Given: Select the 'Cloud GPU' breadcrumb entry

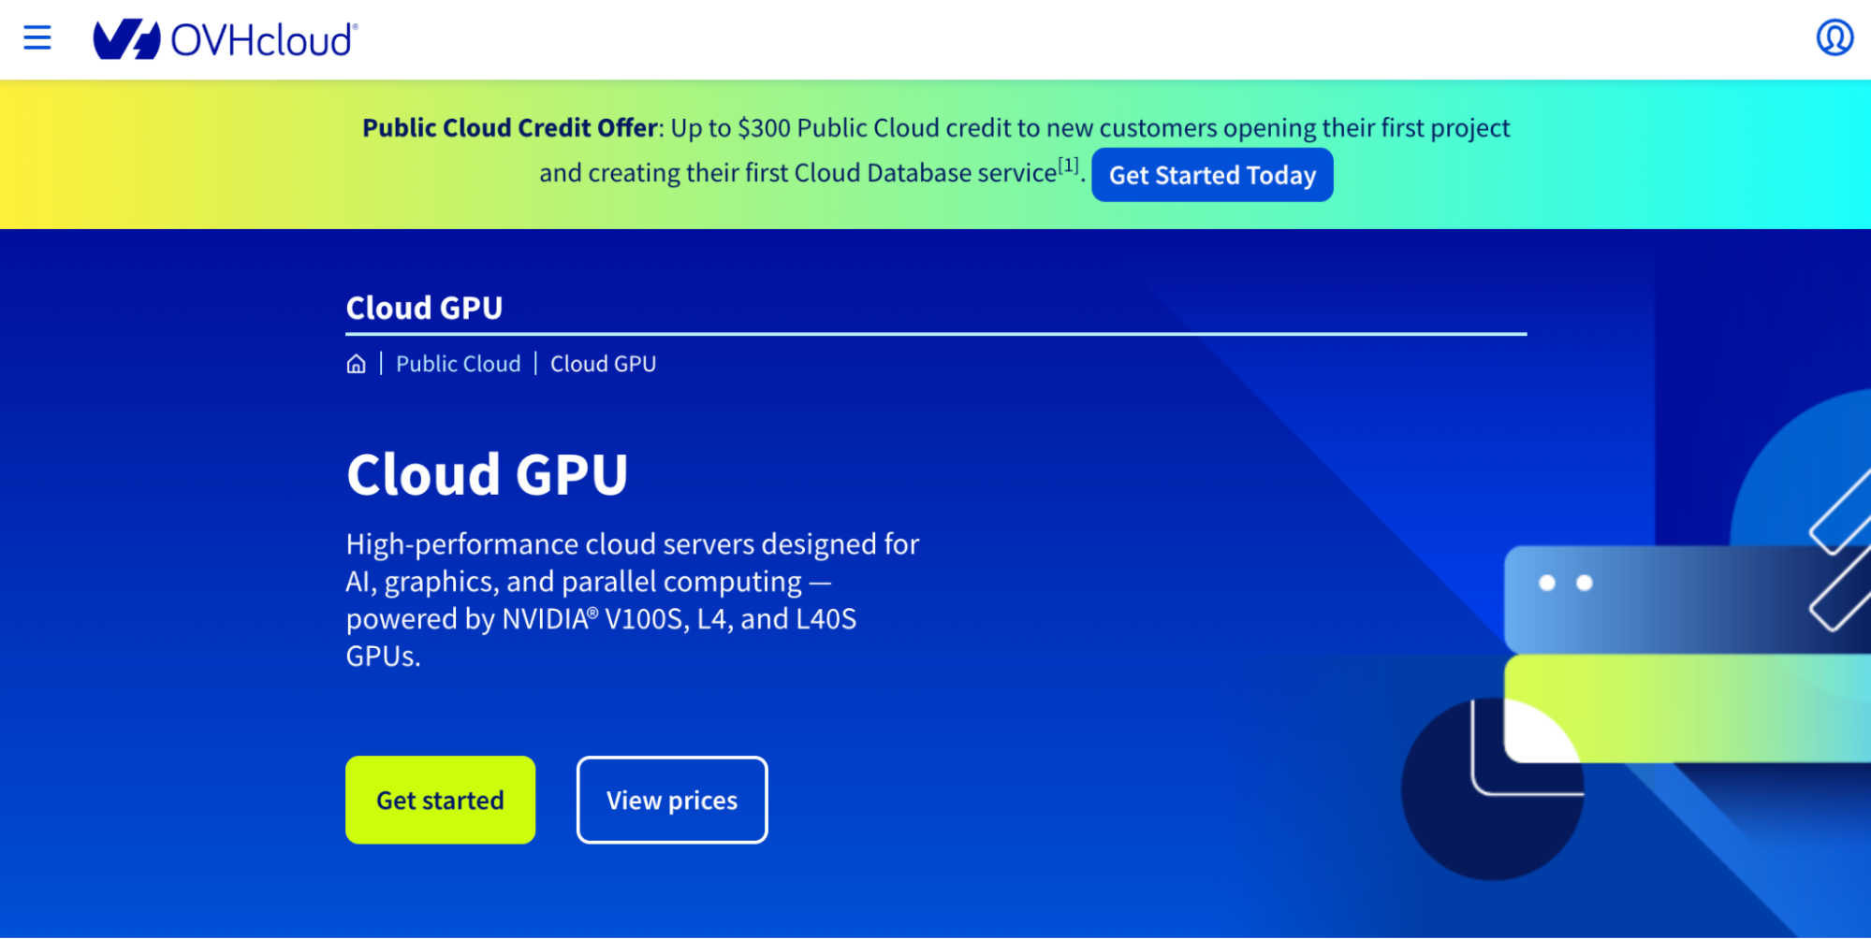Looking at the screenshot, I should coord(602,363).
